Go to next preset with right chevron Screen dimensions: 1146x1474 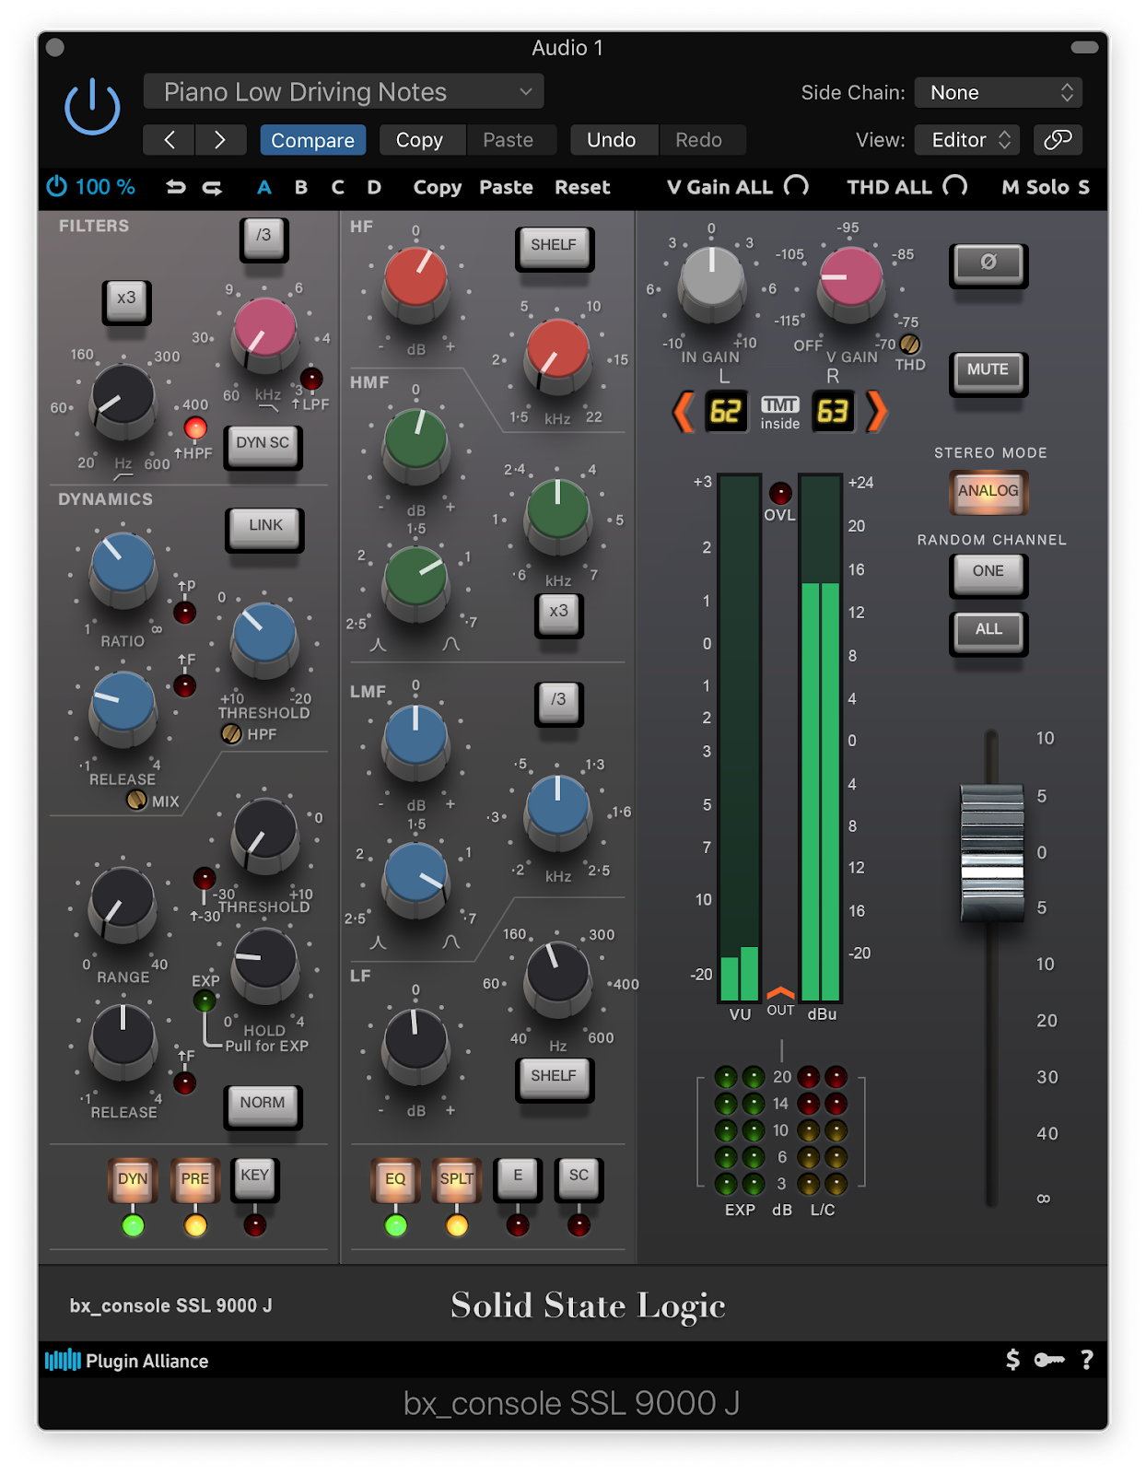click(219, 140)
